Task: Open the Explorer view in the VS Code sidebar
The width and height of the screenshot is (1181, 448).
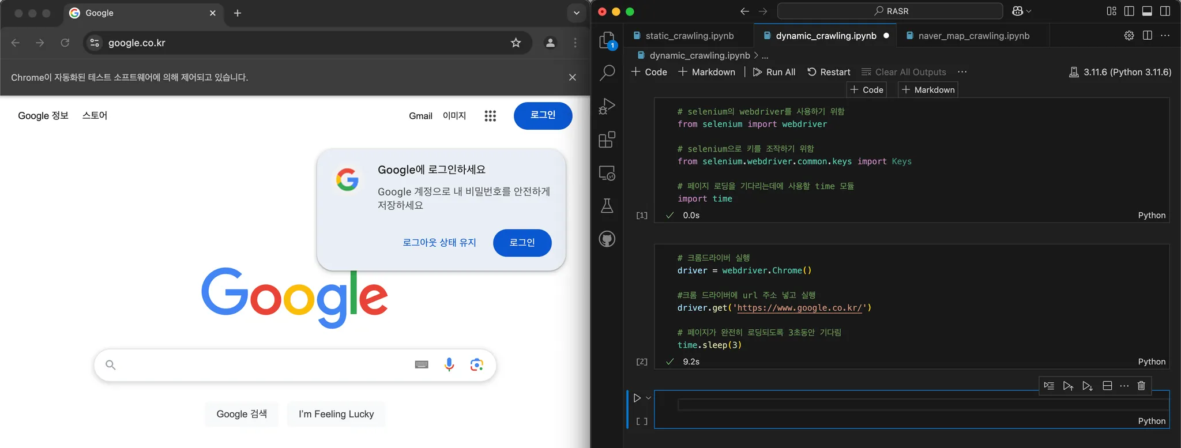Action: (x=607, y=40)
